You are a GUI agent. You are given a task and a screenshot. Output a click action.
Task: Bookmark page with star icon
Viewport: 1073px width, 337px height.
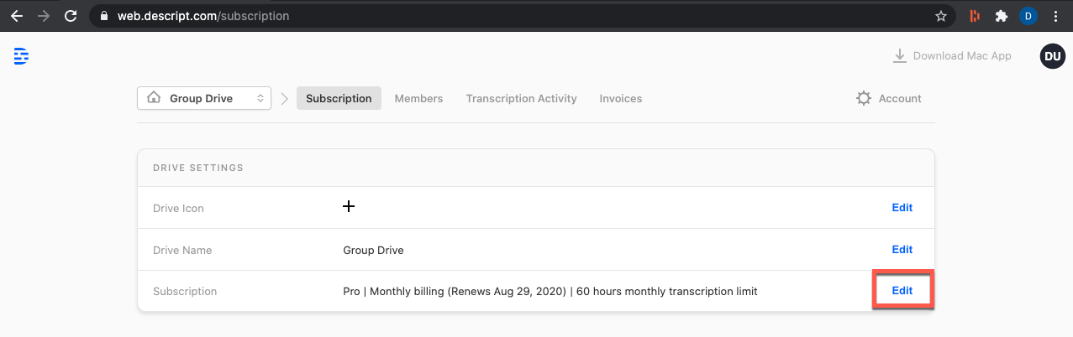(941, 16)
